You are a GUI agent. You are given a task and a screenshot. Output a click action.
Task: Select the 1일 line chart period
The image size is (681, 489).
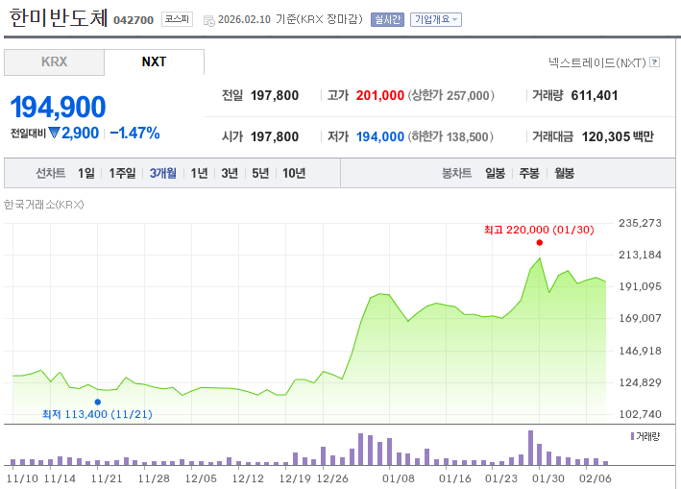[86, 173]
